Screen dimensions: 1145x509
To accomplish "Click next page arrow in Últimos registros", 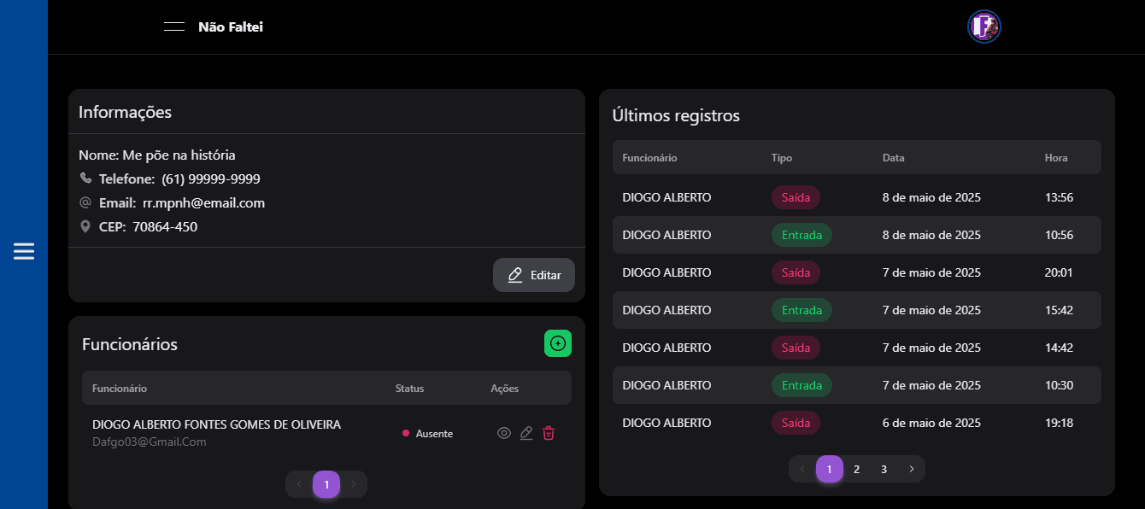I will pyautogui.click(x=911, y=469).
